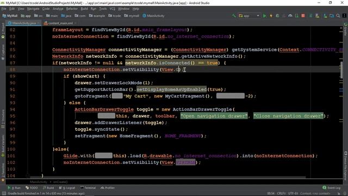
Task: Open the Edit menu
Action: [x=12, y=9]
